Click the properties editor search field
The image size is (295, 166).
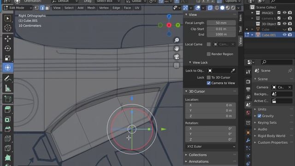[277, 62]
